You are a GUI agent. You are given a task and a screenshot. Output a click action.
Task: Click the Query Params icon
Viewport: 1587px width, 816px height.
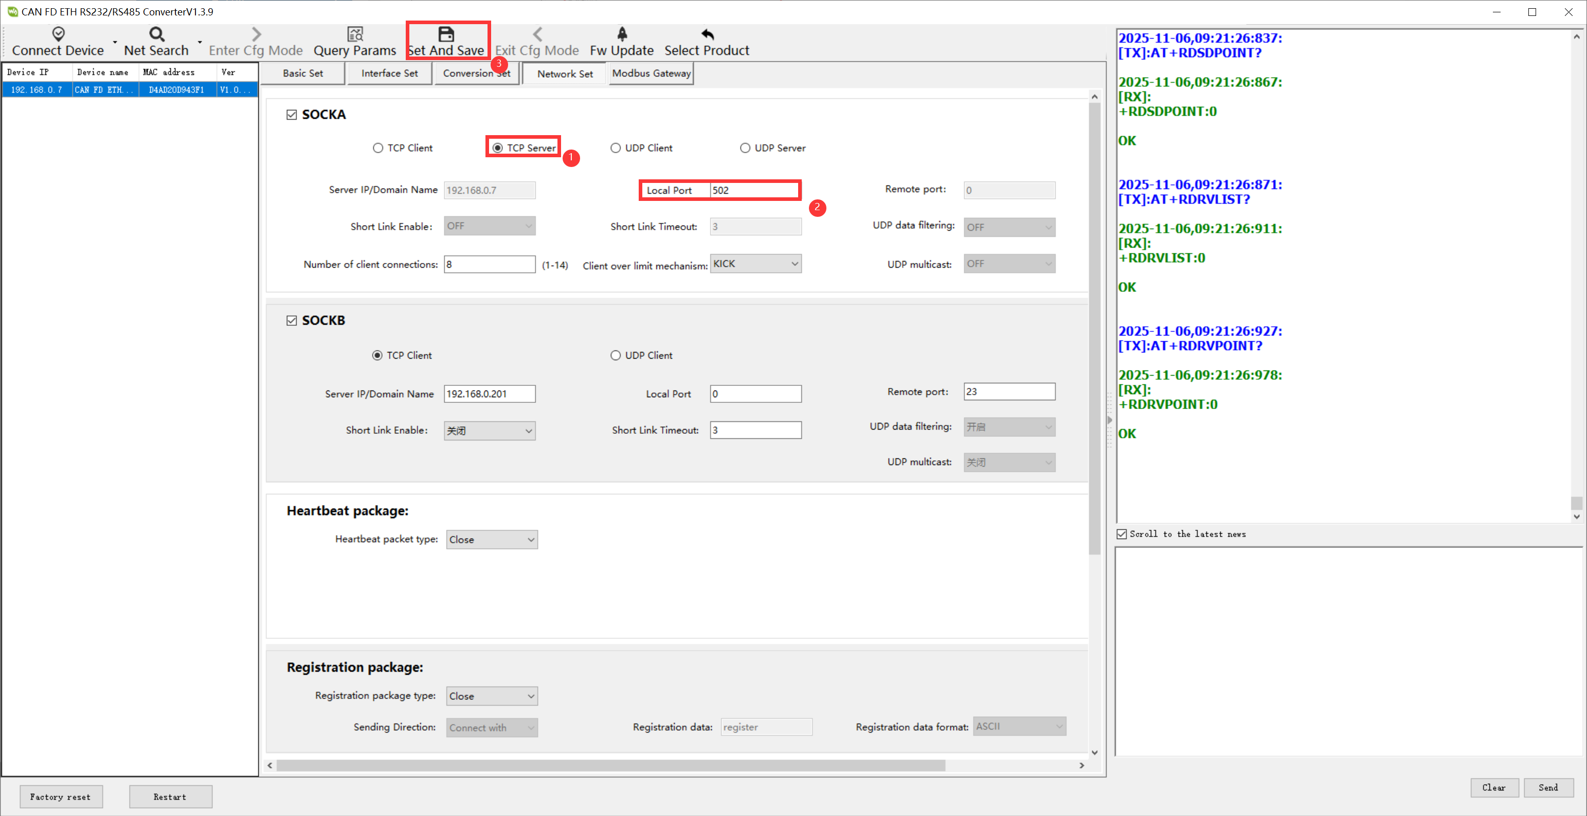point(355,33)
